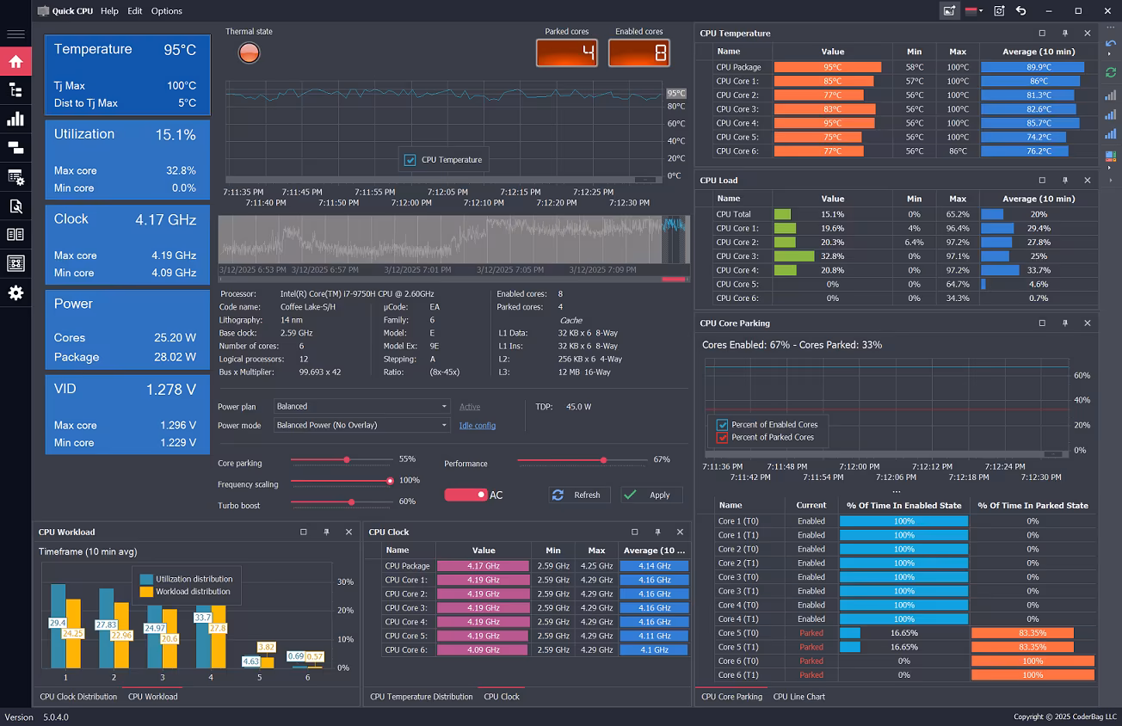Open the Idle config link

477,425
